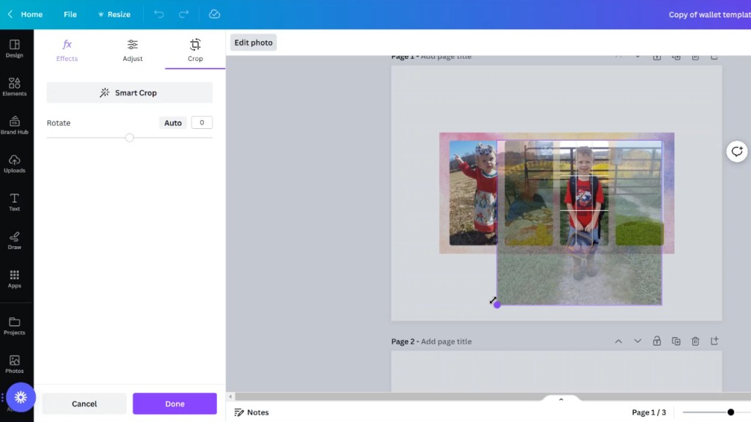Toggle the lock on Page 2

(657, 341)
